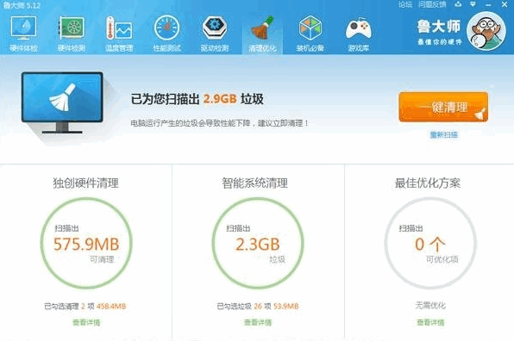
Task: Open 硬件体检 hardware checkup tab
Action: 23,34
